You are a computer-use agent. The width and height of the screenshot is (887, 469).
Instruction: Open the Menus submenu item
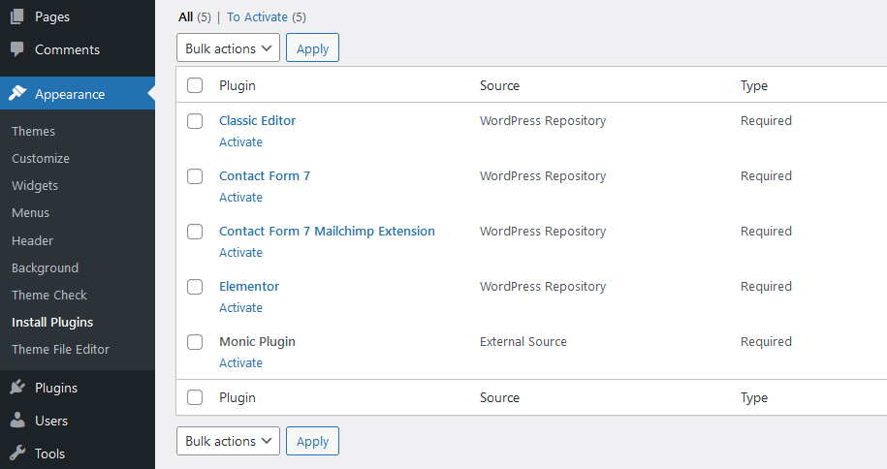pos(31,213)
